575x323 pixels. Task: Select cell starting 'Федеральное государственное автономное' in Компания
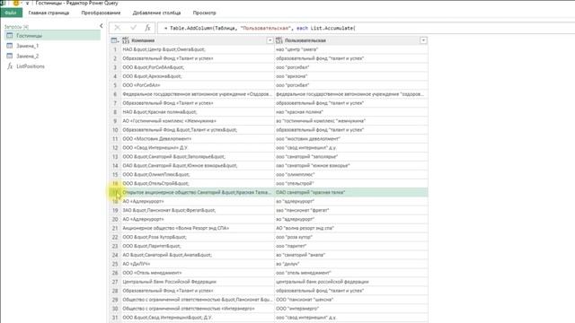pyautogui.click(x=198, y=94)
